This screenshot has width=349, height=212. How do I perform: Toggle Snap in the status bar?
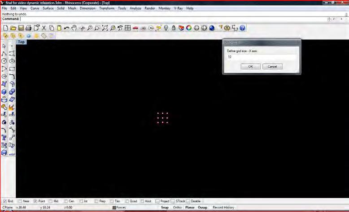(x=165, y=208)
